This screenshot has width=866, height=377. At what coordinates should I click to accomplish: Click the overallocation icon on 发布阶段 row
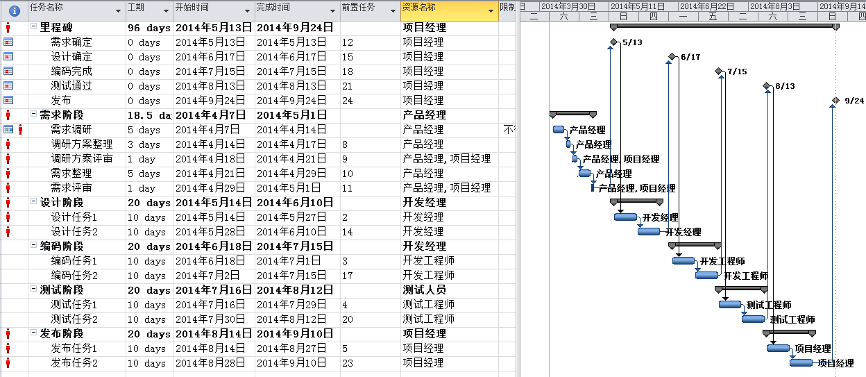click(x=8, y=334)
